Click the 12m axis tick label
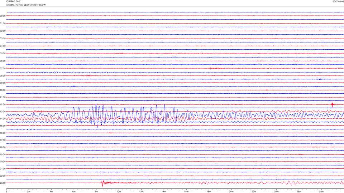The width and height of the screenshot is (344, 193). [x=141, y=192]
